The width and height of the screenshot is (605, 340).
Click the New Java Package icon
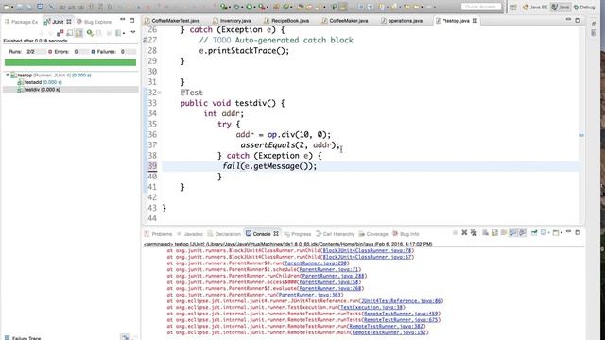276,7
